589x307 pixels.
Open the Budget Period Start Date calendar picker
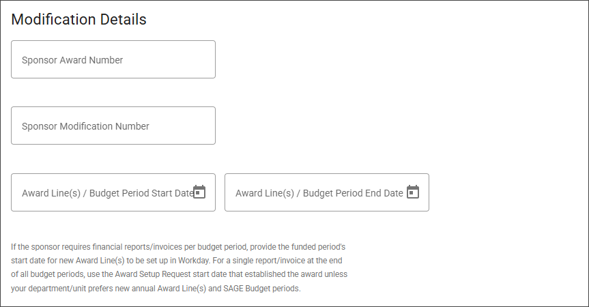click(x=199, y=192)
